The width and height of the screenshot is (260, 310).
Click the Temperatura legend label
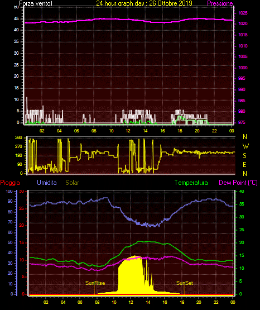(191, 183)
